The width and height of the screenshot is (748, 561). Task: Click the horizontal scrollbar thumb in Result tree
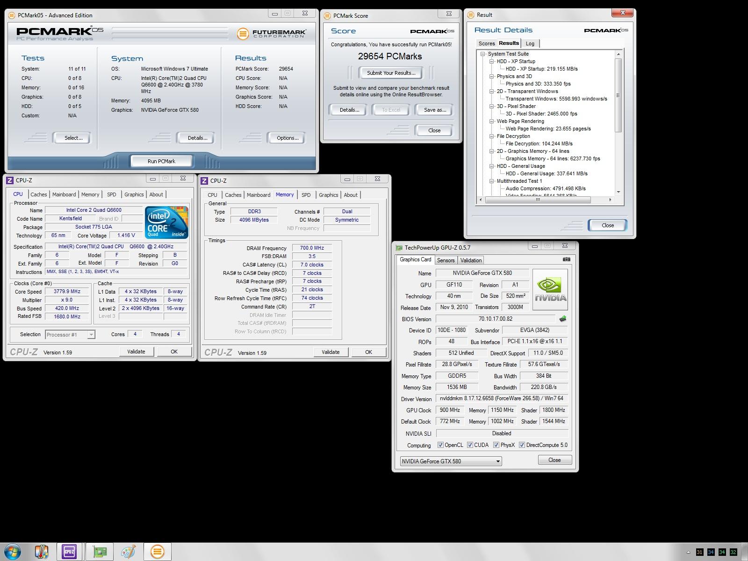pos(538,200)
